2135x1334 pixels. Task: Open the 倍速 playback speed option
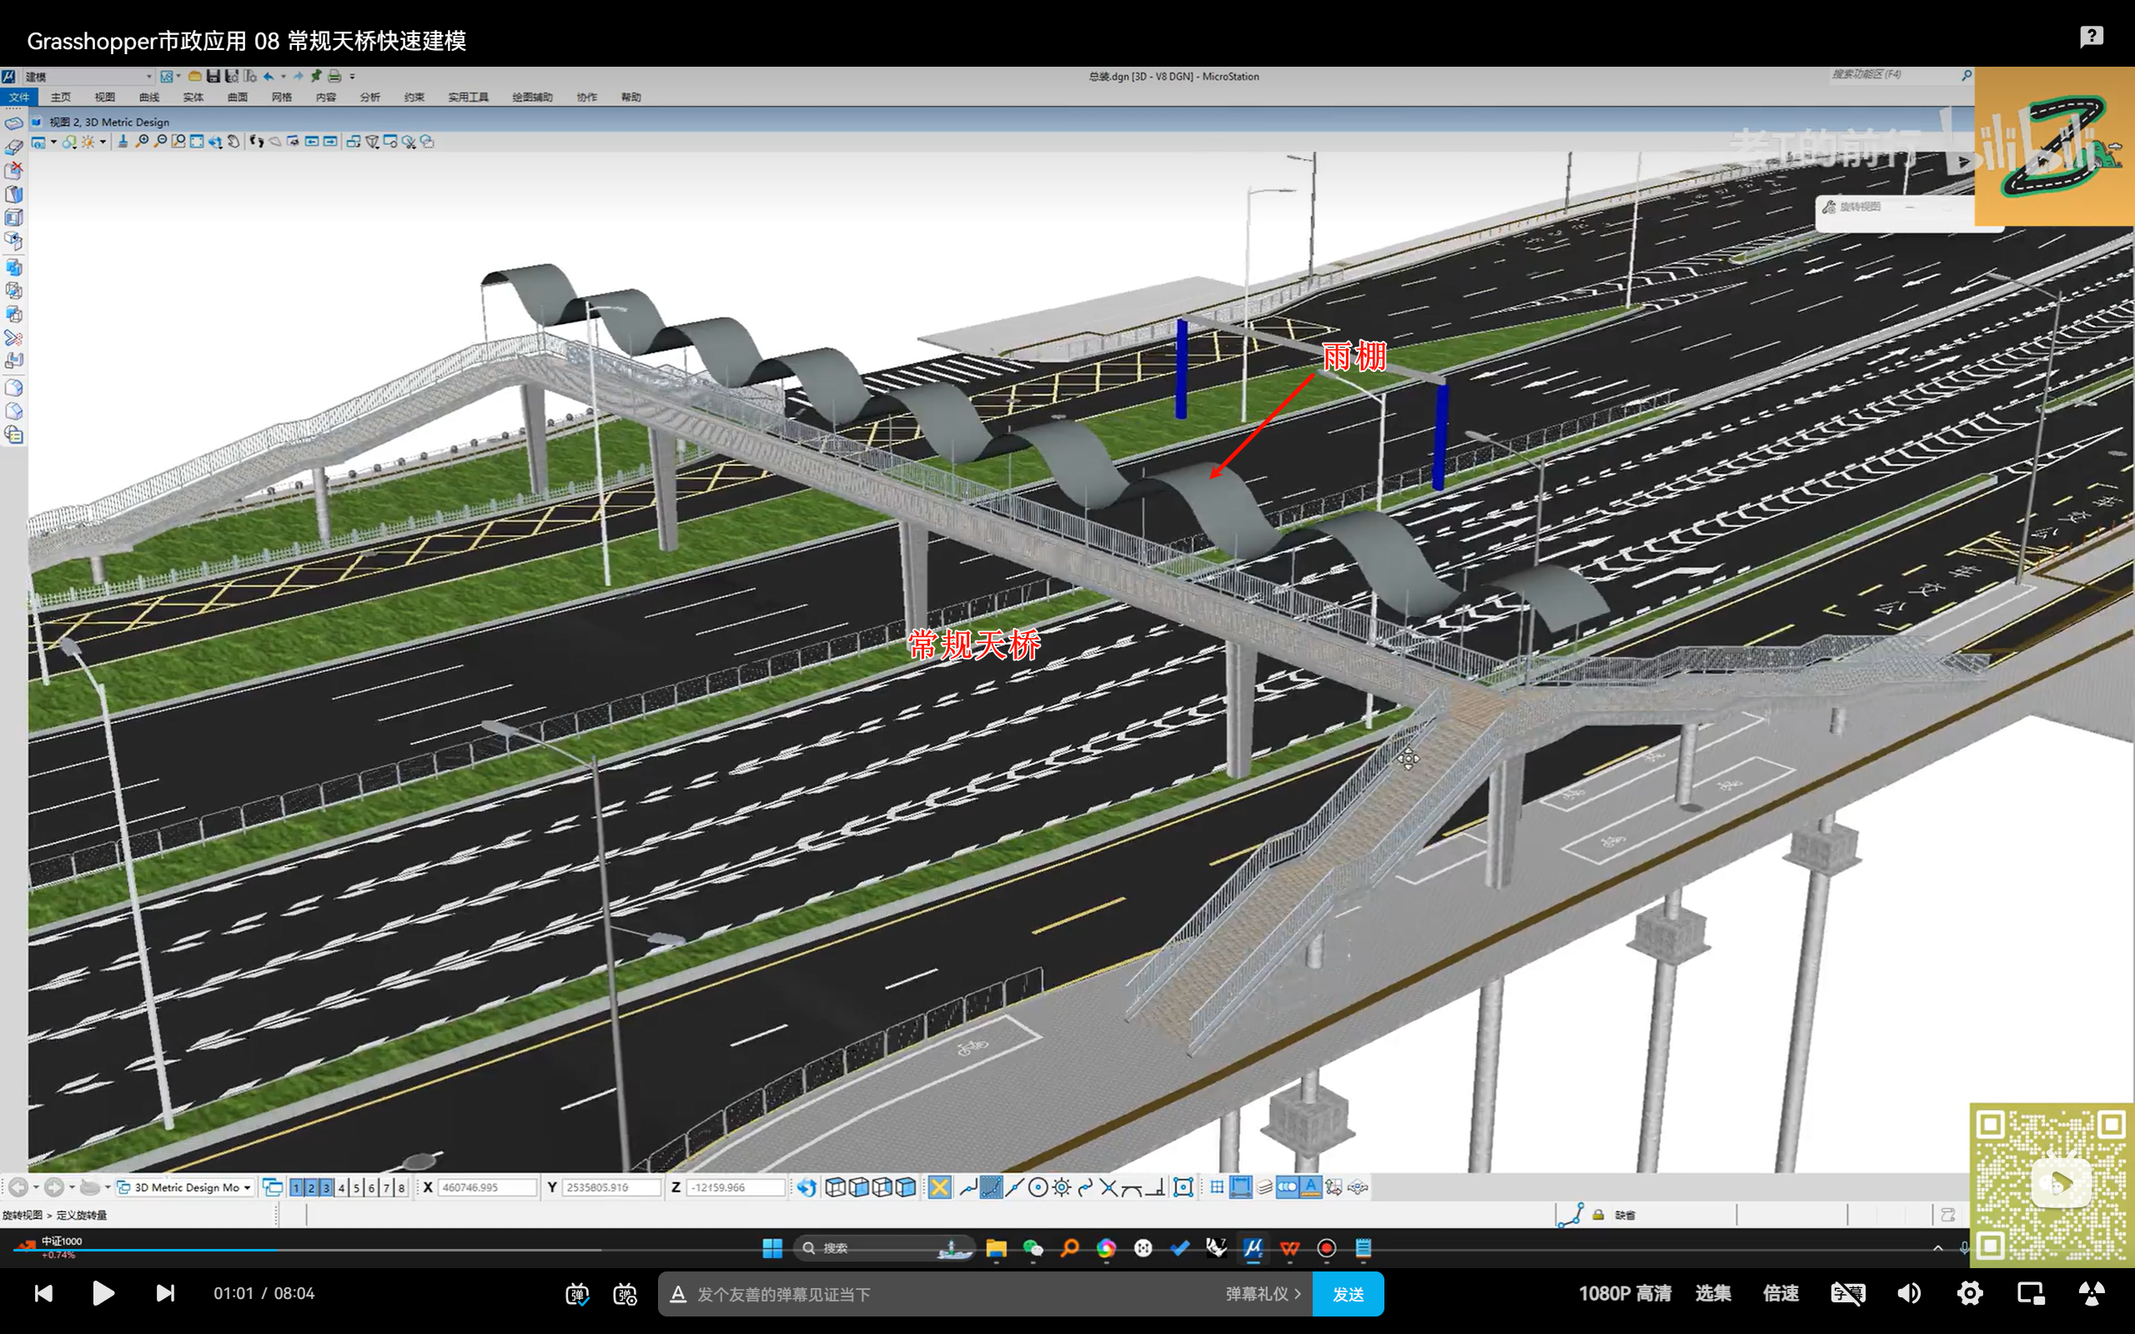click(1781, 1293)
